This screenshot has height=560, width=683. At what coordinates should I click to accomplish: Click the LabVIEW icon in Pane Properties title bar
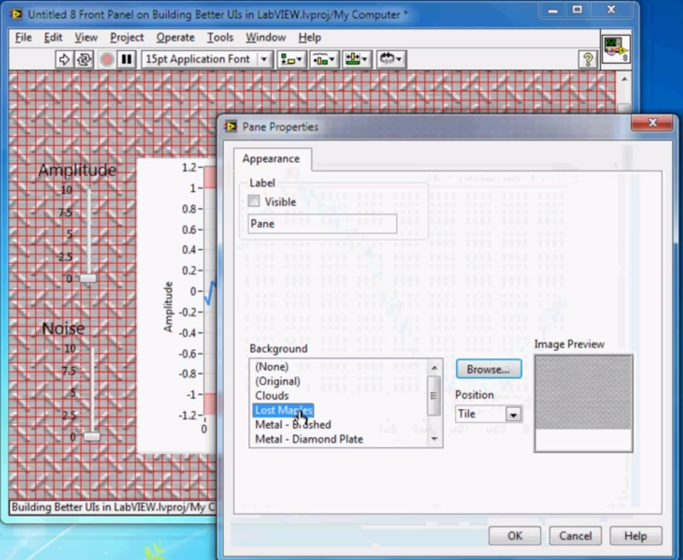point(232,126)
